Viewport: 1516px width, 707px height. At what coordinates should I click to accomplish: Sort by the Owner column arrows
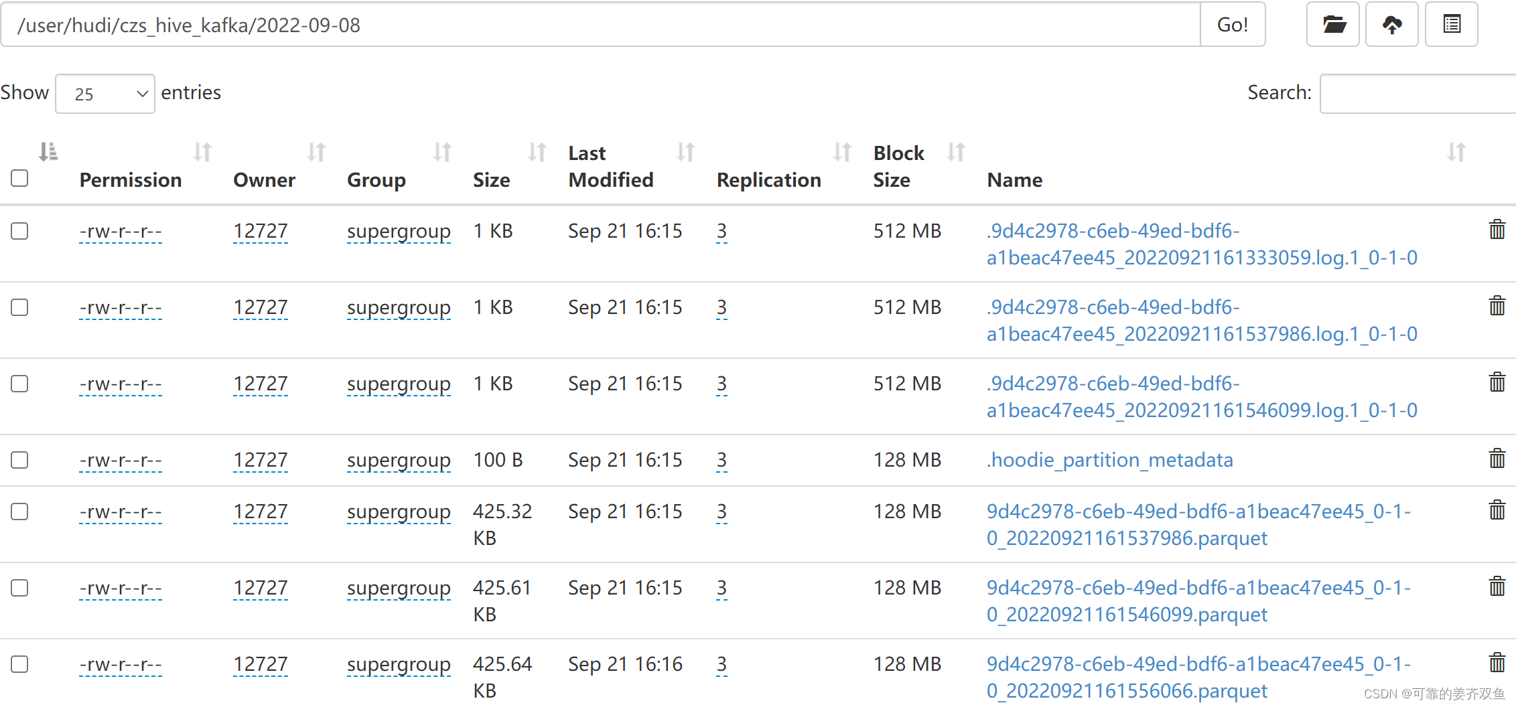click(316, 152)
